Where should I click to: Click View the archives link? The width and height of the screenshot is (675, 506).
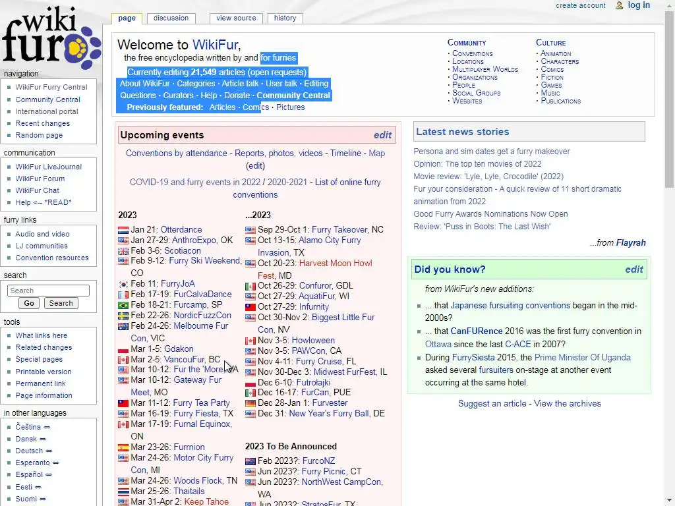pyautogui.click(x=568, y=404)
